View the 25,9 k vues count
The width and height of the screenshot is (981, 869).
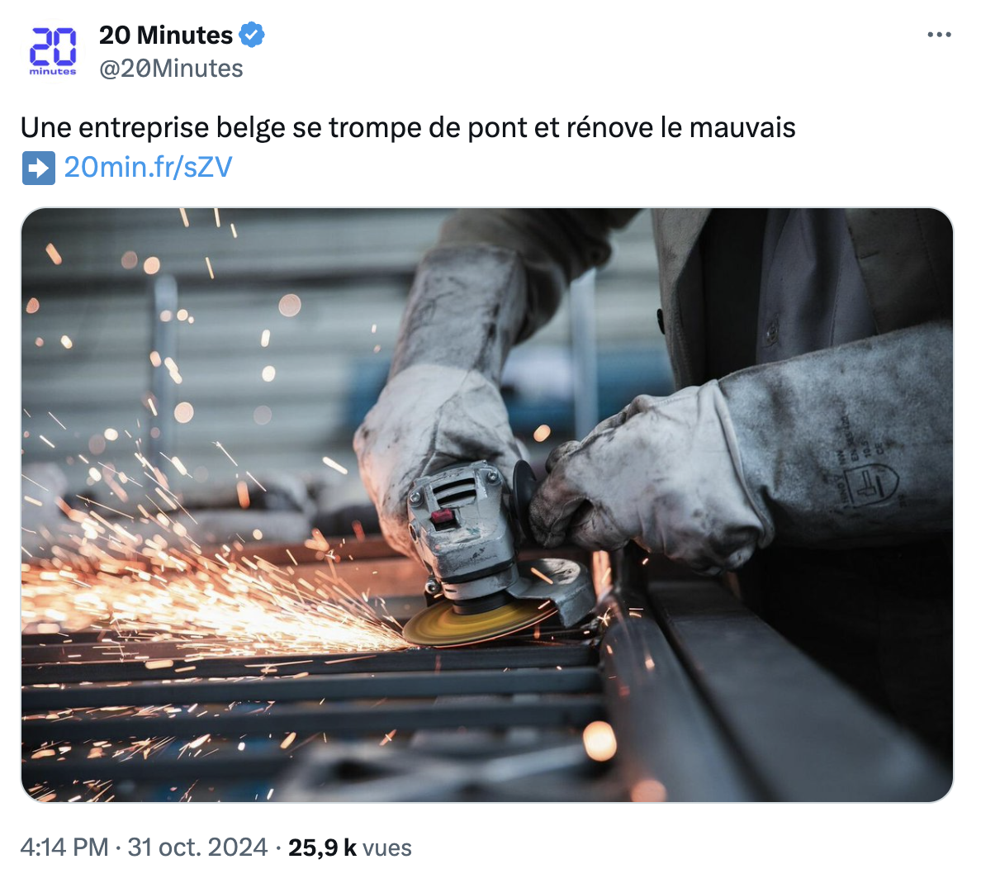tap(350, 847)
